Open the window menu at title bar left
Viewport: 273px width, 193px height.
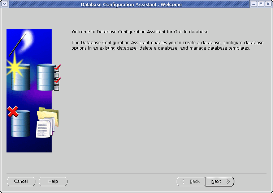coord(5,4)
